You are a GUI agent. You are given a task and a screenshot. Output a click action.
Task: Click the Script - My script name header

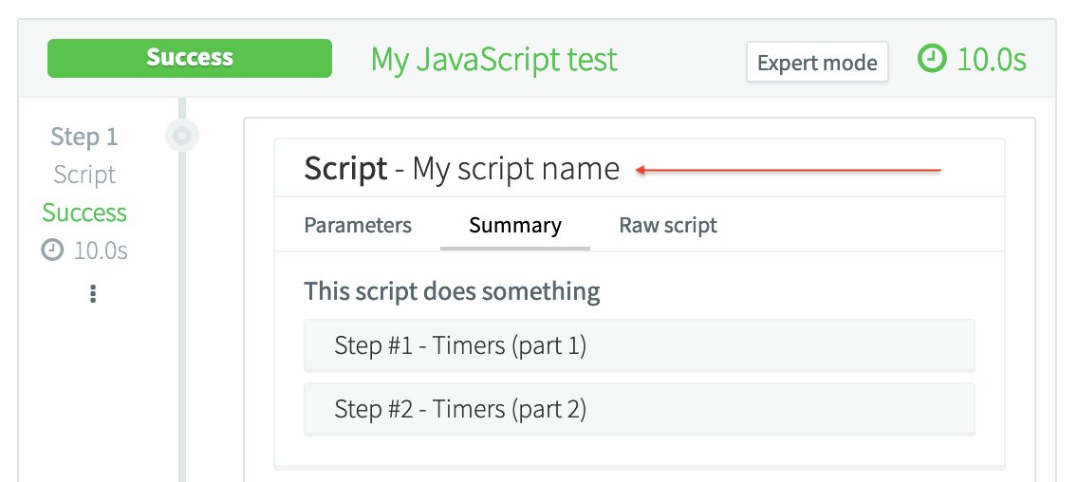461,169
